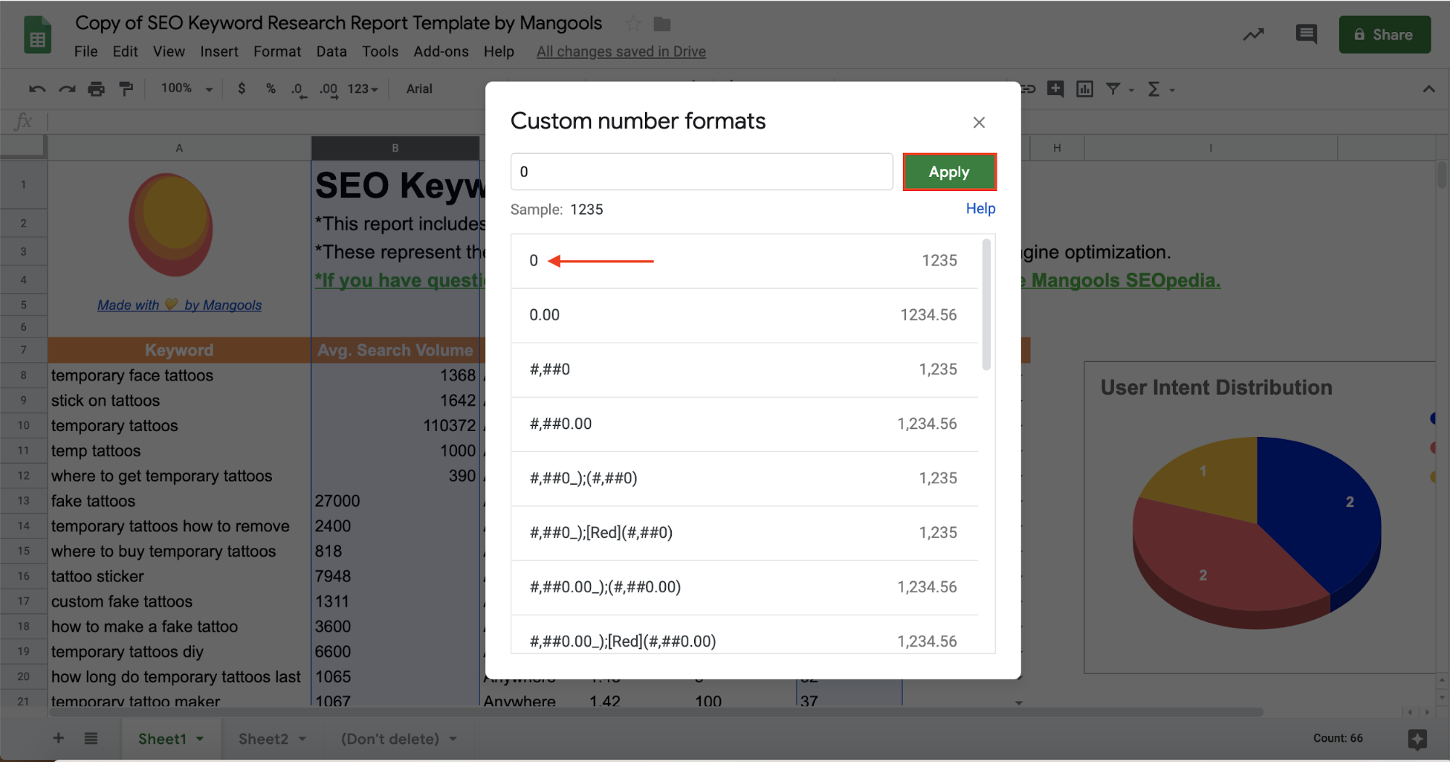Click the green Apply button
The height and width of the screenshot is (762, 1450).
point(949,172)
